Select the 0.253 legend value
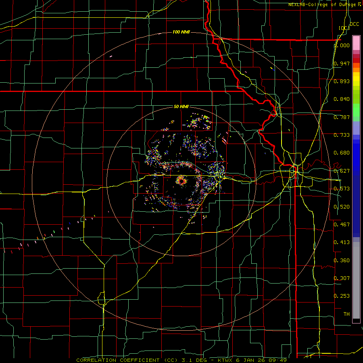 pyautogui.click(x=342, y=296)
